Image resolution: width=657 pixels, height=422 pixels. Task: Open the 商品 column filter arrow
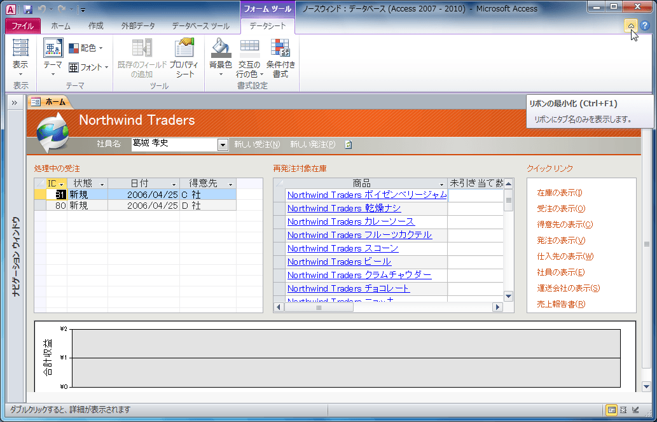[441, 184]
